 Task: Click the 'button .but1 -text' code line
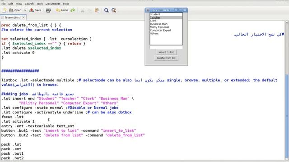[69, 130]
